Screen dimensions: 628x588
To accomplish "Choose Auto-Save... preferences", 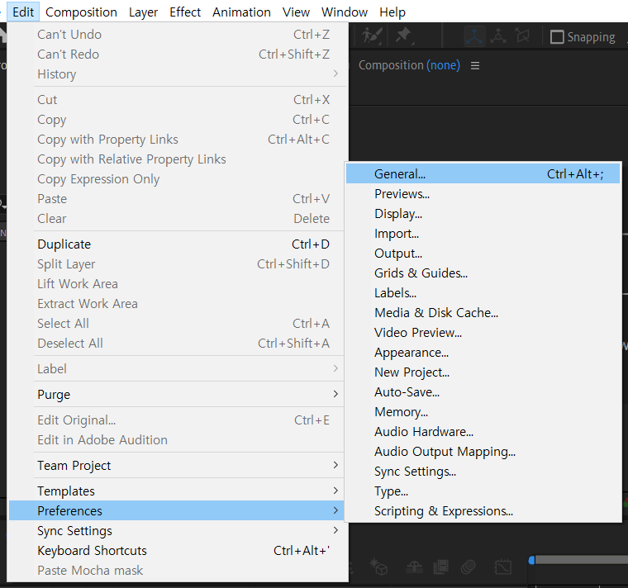I will click(x=483, y=392).
